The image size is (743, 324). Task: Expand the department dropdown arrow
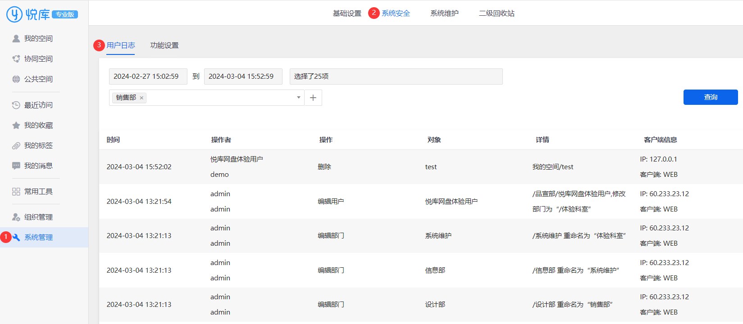point(298,98)
